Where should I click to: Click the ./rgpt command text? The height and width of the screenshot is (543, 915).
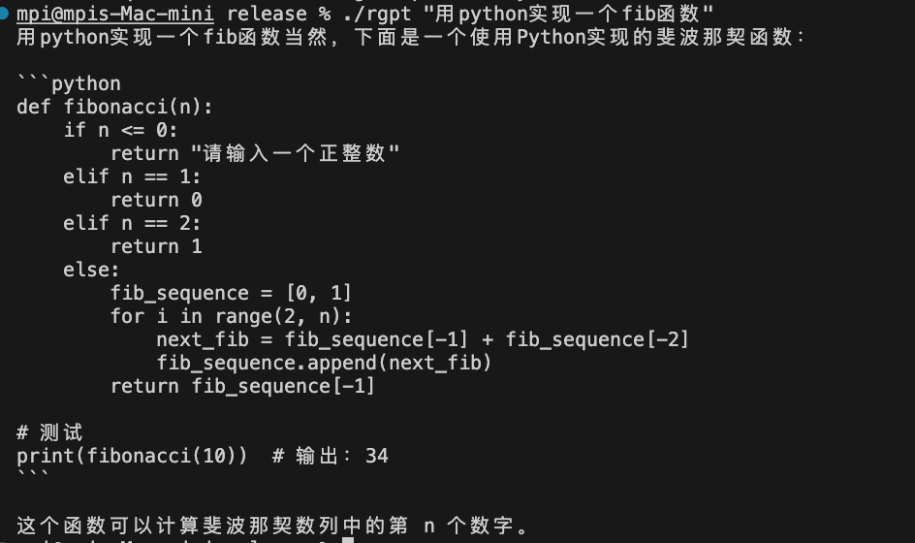click(x=378, y=14)
